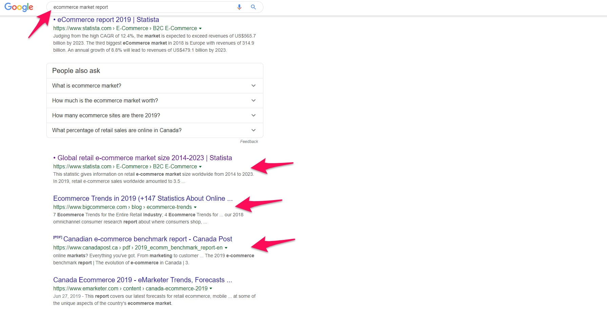Open dropdown arrow beside canadapost.ca URL
The height and width of the screenshot is (314, 607).
pyautogui.click(x=226, y=248)
